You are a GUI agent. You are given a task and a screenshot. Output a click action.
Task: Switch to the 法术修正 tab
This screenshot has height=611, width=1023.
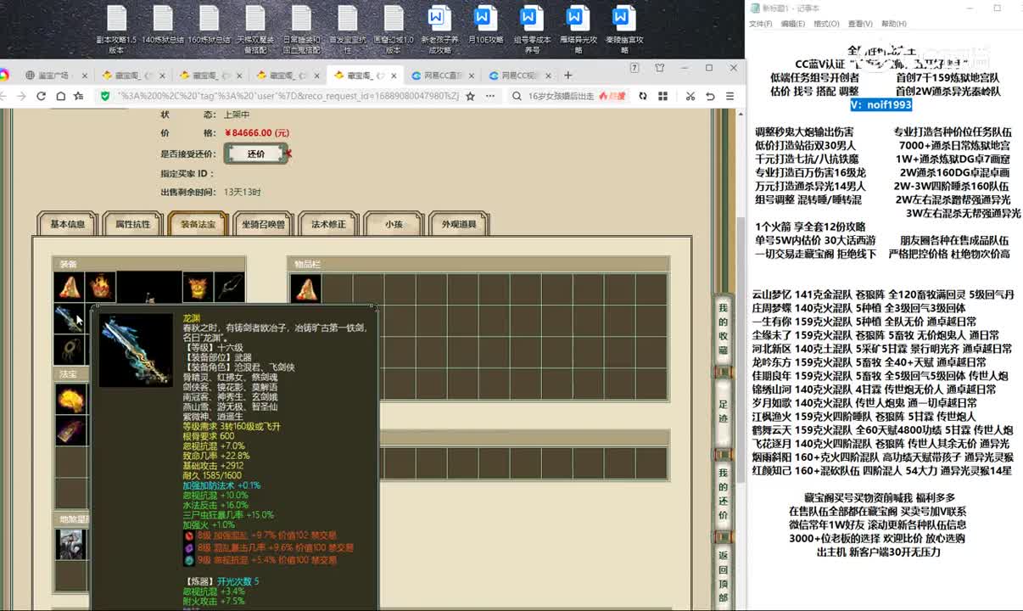point(328,224)
